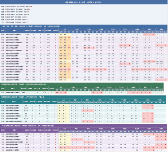
Task: Click the cell showing 304
Action: pos(34,48)
